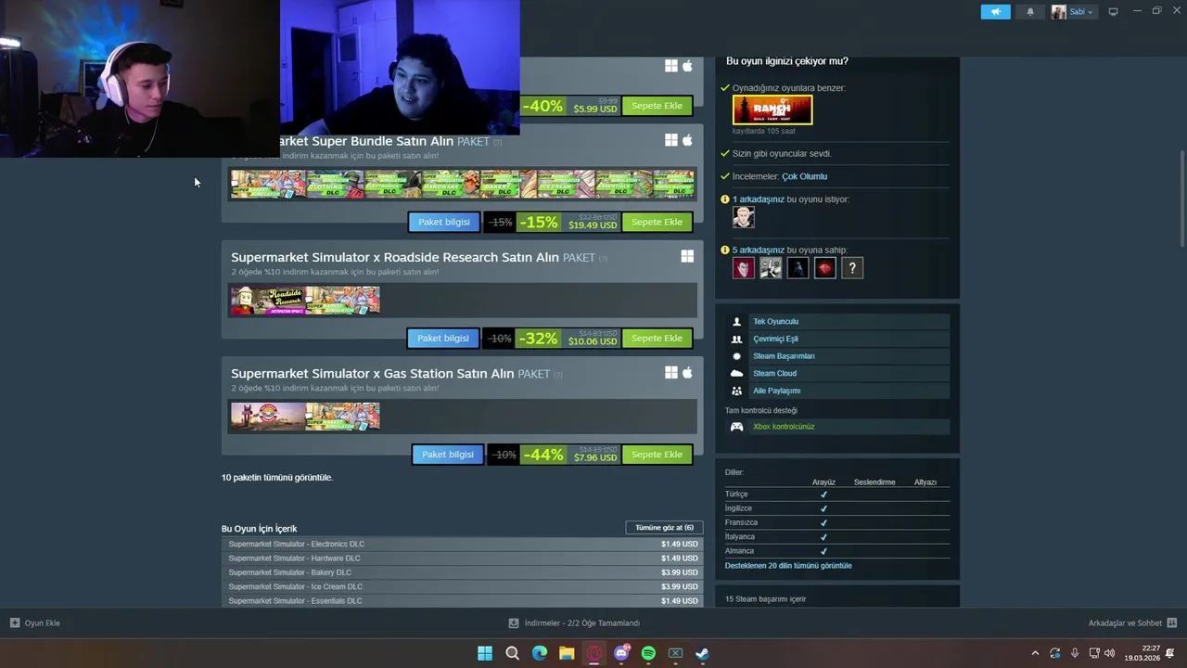Open the third friend avatar under game owners
This screenshot has height=668, width=1187.
pyautogui.click(x=798, y=268)
